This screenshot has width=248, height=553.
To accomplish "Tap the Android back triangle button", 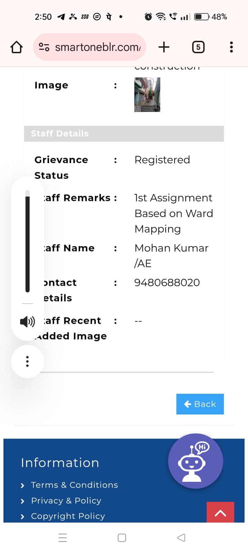I will click(181, 538).
